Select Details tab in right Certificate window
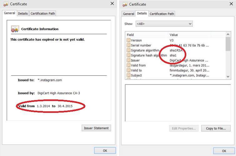Screen dimensions: 236x156 click(x=142, y=13)
